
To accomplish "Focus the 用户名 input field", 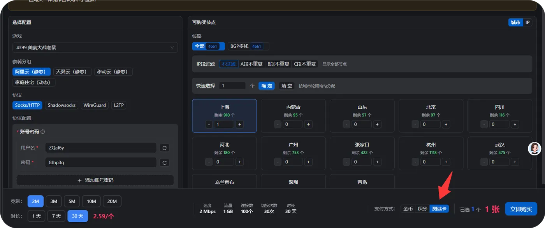I will pyautogui.click(x=101, y=148).
